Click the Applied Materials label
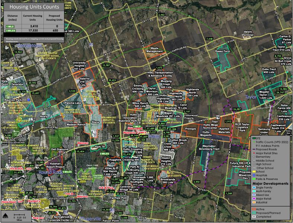This screenshot has width=293, height=223. point(224,130)
